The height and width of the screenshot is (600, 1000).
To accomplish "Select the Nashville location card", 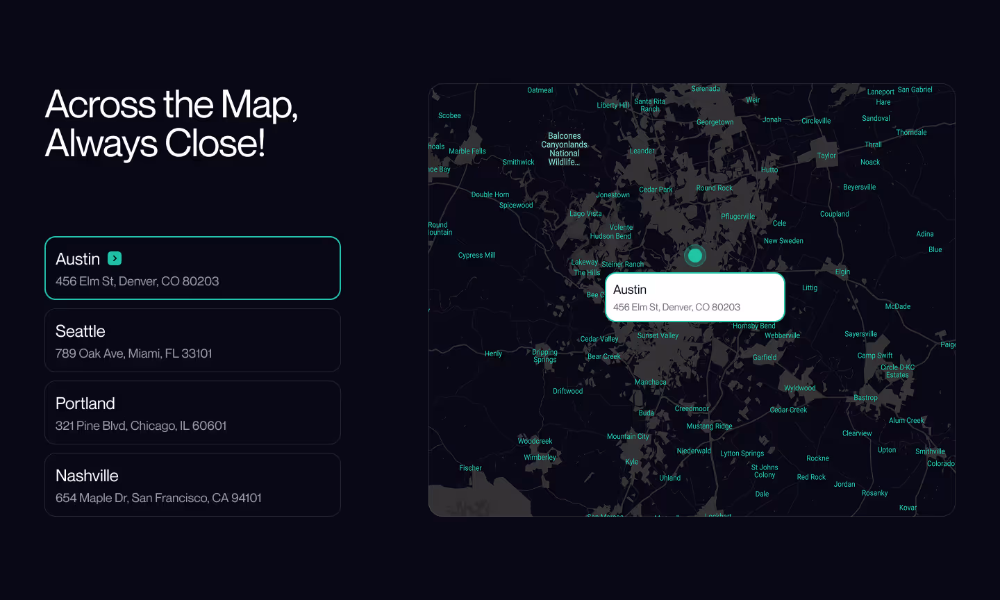I will click(192, 485).
